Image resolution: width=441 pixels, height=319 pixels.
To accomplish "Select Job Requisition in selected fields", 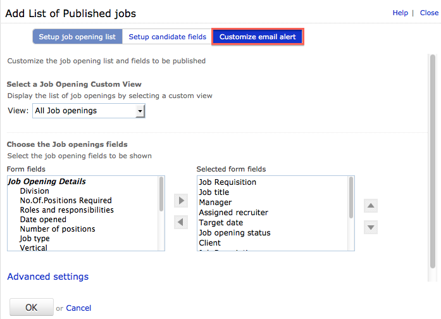I will (227, 182).
